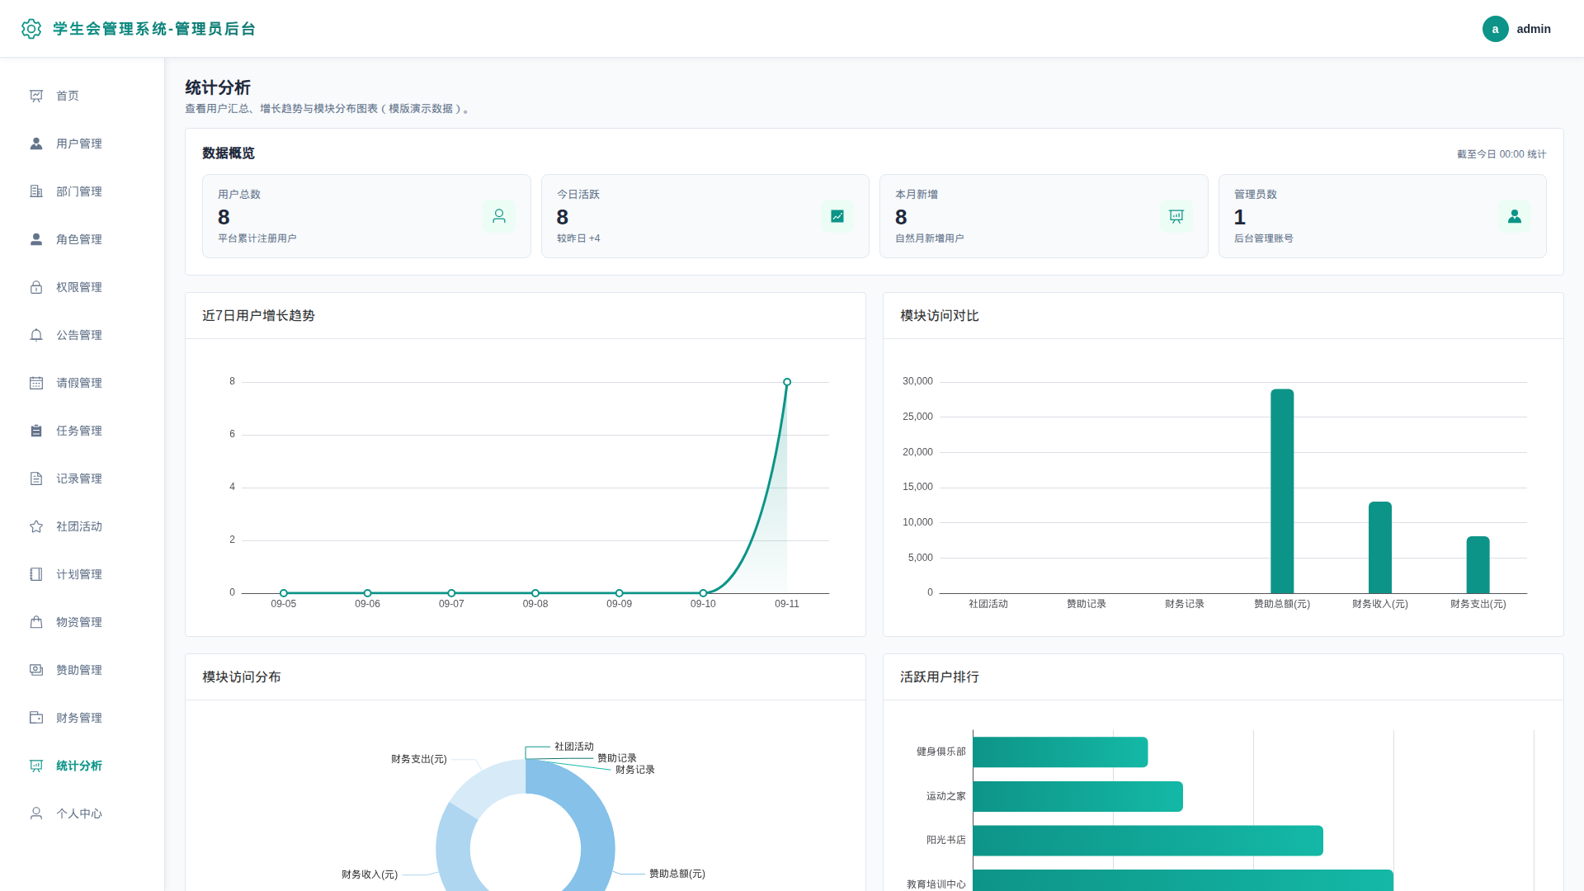The image size is (1584, 891).
Task: Click the 活跃用户排行 chart title
Action: 940,677
